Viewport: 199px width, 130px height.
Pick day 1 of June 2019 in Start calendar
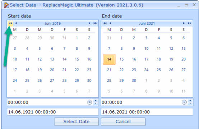tap(77, 38)
